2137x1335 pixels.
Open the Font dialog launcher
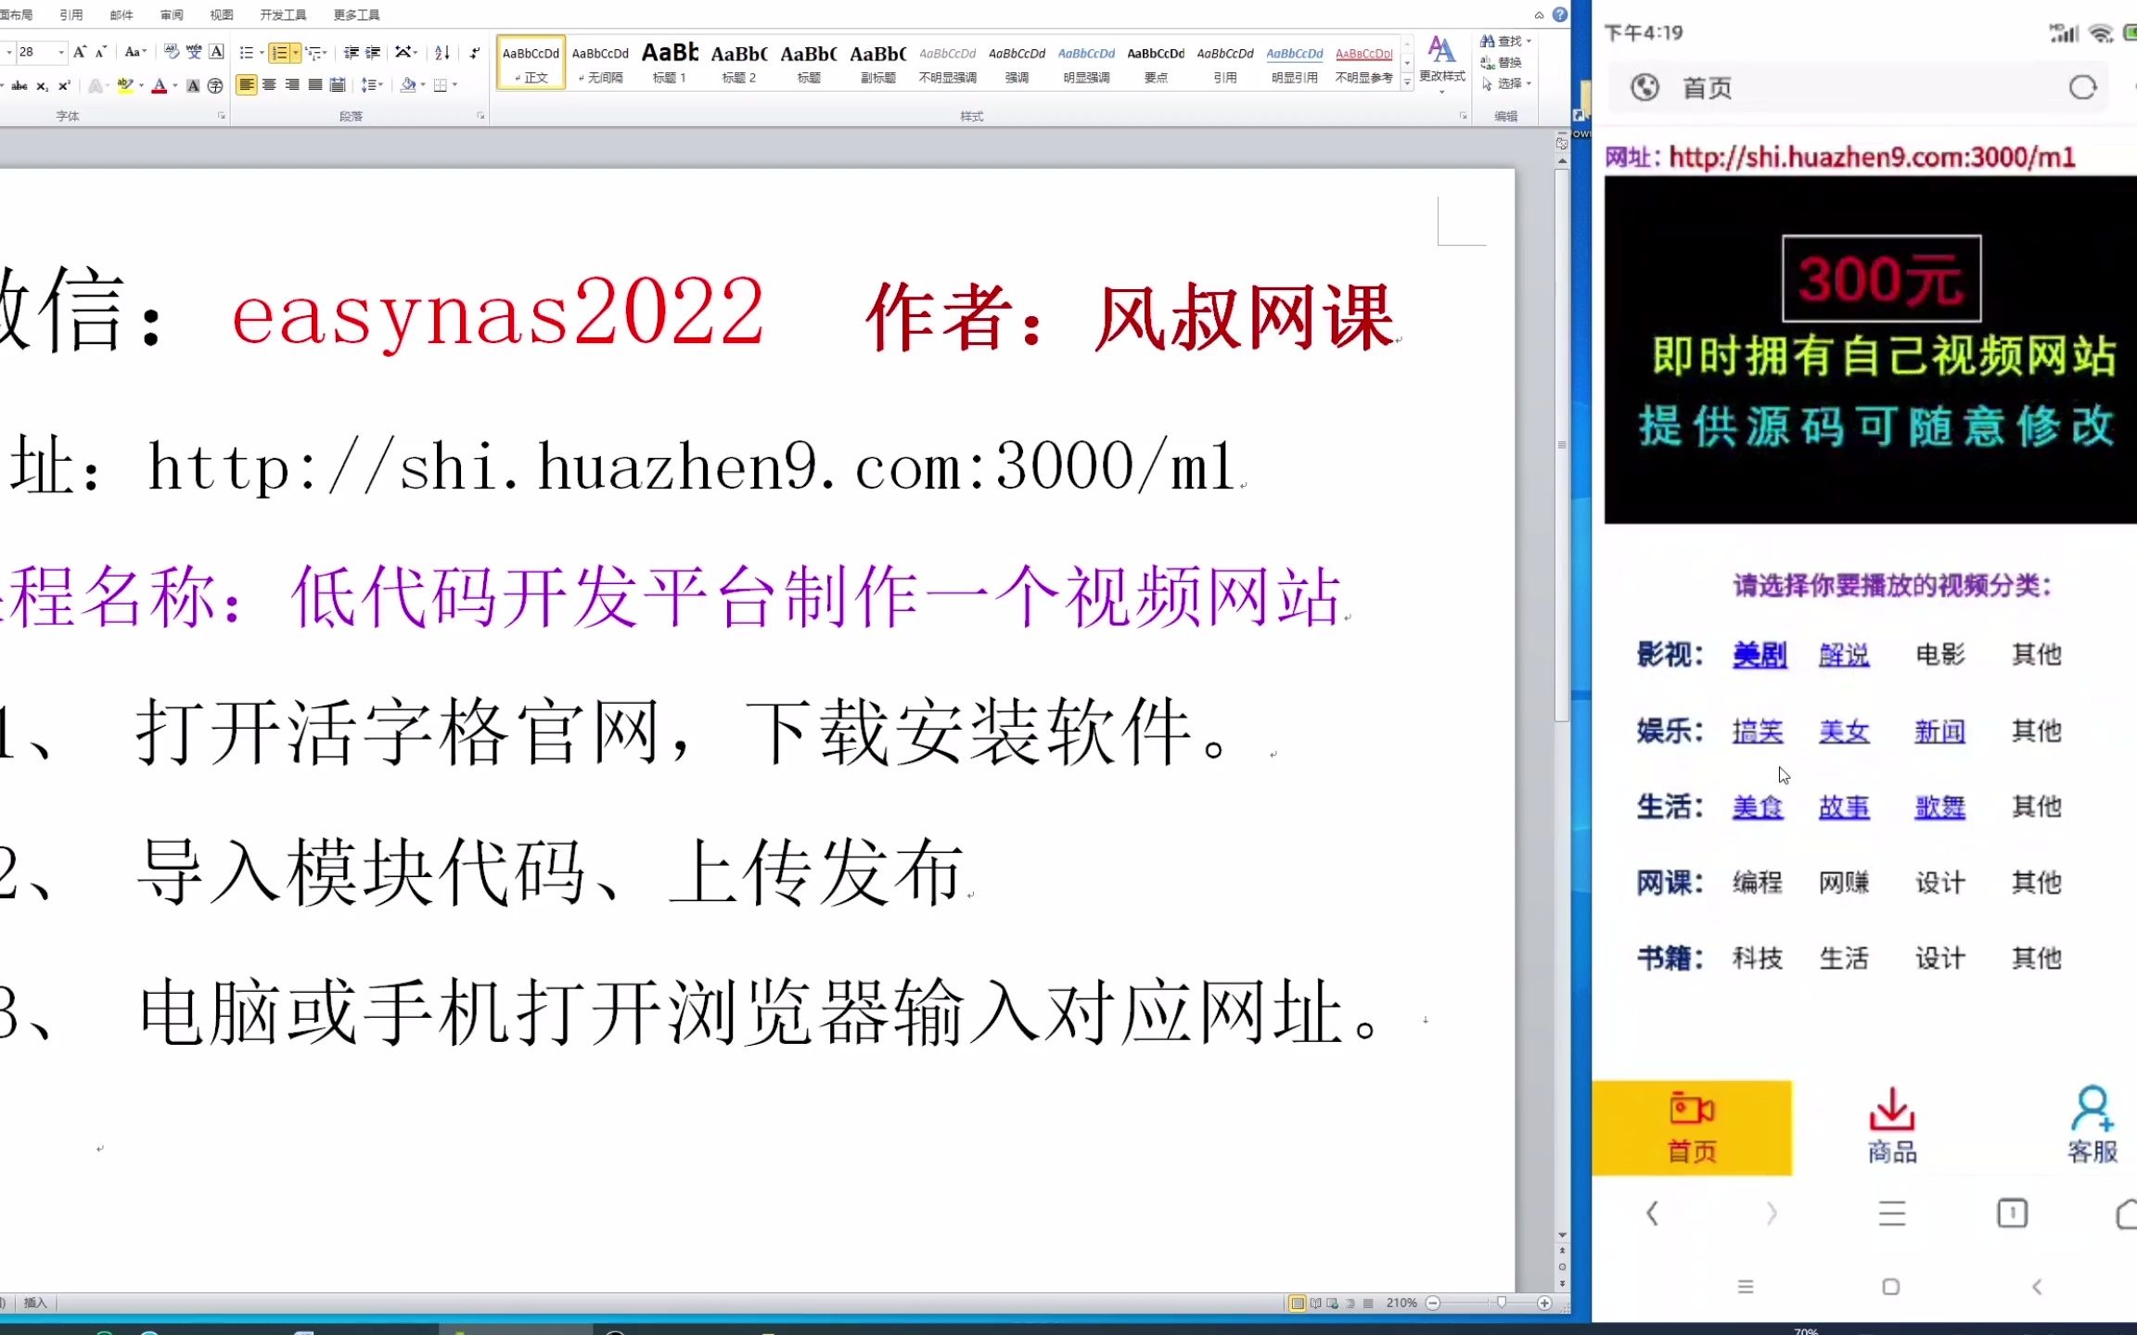click(222, 116)
